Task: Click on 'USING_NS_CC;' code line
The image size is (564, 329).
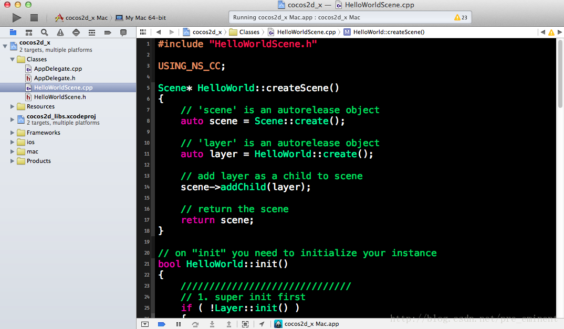Action: pyautogui.click(x=191, y=66)
